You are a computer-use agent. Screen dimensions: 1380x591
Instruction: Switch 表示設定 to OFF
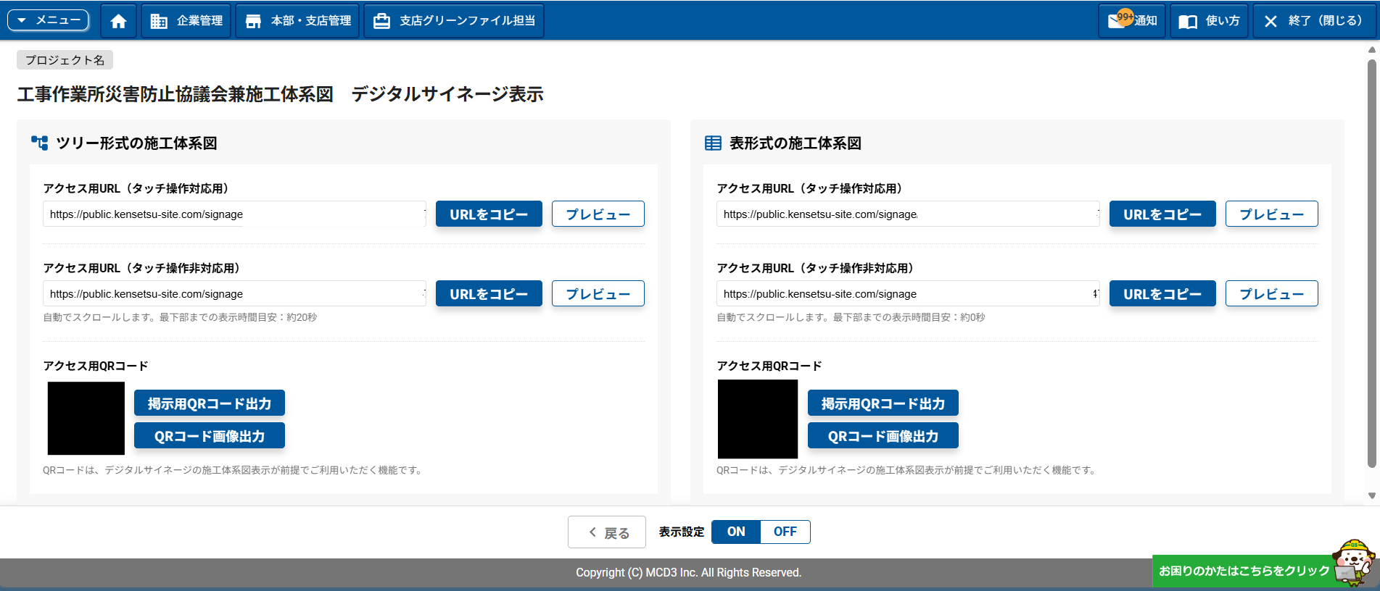click(785, 532)
